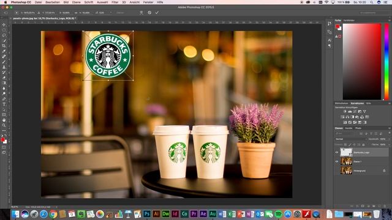Open the Filter menu

coord(115,2)
